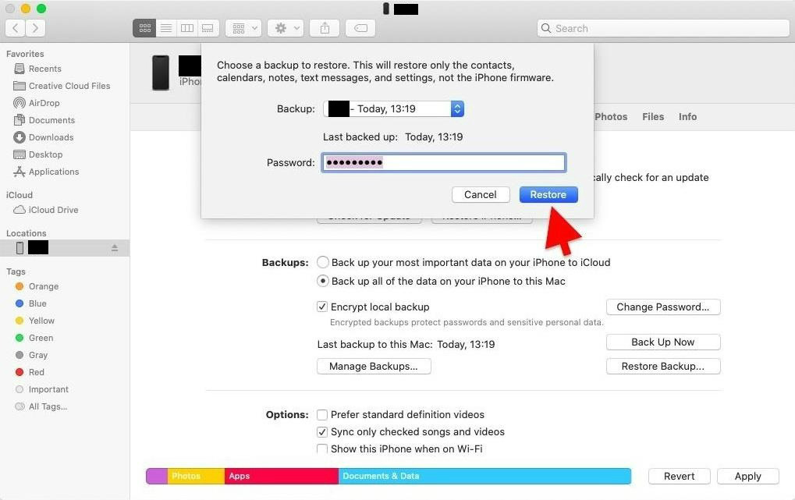Image resolution: width=795 pixels, height=500 pixels.
Task: Open the Info tab
Action: [x=687, y=117]
